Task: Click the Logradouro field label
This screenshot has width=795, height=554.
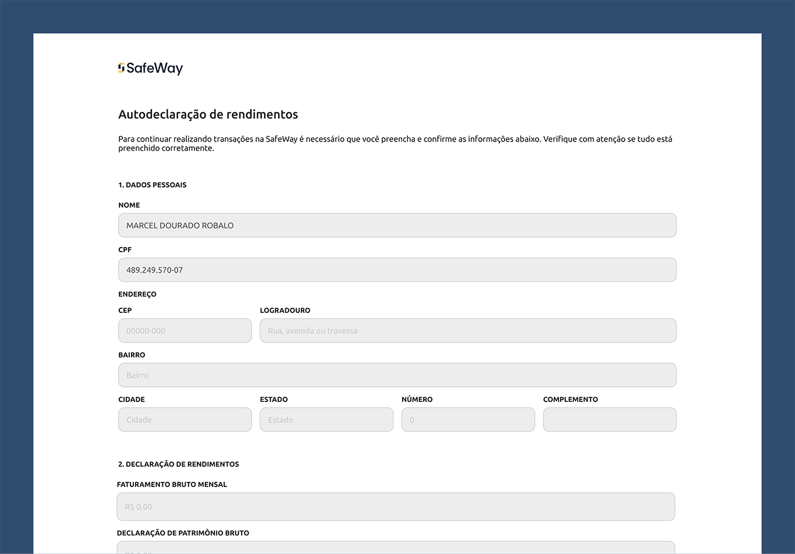Action: [285, 310]
